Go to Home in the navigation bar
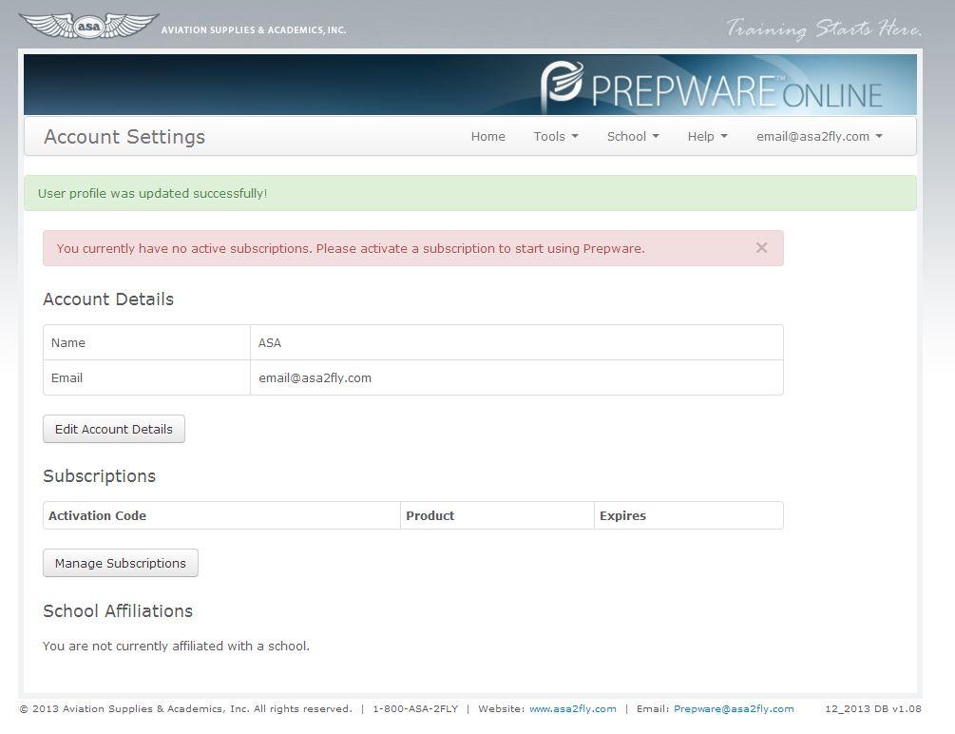The image size is (955, 734). [x=487, y=137]
